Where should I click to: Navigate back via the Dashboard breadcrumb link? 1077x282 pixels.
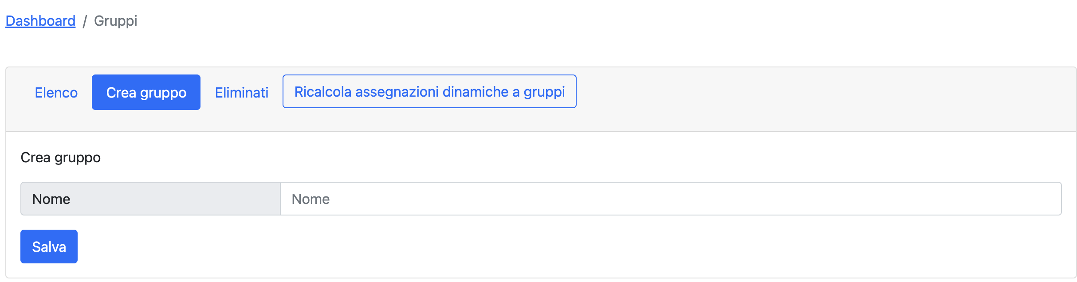coord(40,21)
